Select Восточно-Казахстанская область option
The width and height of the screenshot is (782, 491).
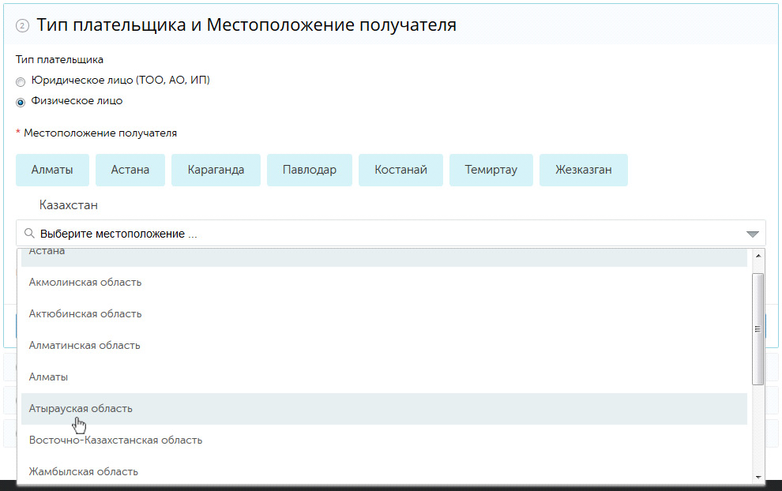[x=115, y=440]
